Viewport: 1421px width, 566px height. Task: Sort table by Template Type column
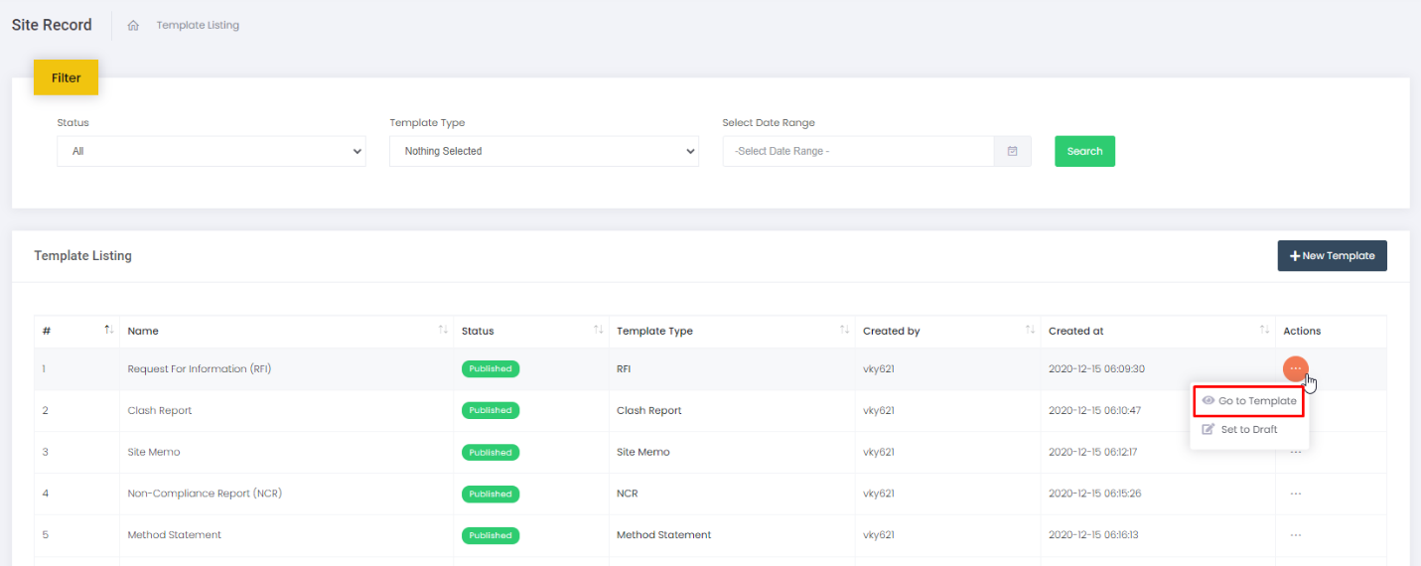pyautogui.click(x=844, y=330)
